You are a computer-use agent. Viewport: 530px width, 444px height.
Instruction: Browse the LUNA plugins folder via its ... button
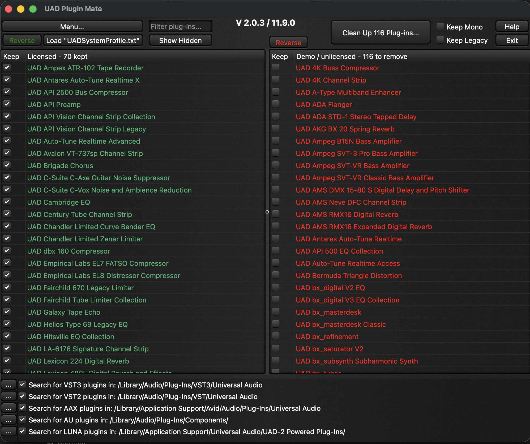pyautogui.click(x=9, y=432)
